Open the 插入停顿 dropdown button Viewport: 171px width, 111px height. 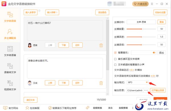coord(52,12)
